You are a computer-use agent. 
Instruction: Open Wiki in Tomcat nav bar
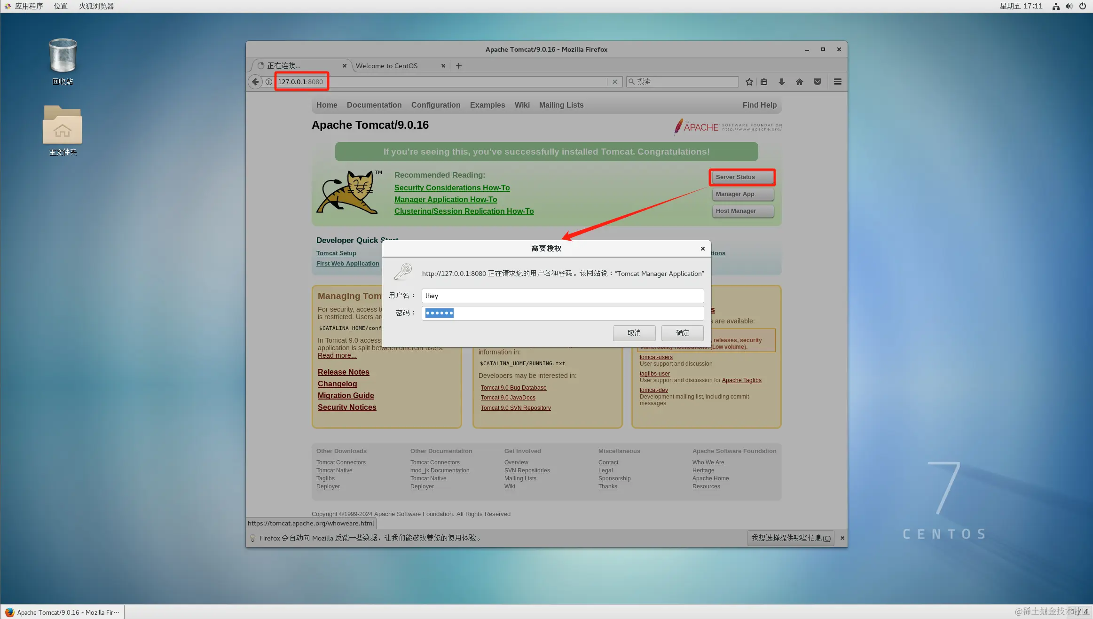(522, 105)
